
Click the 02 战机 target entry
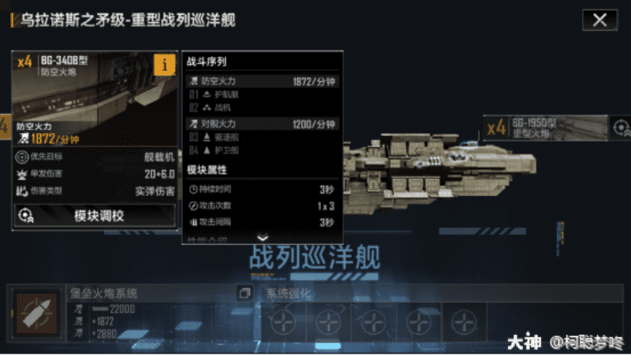(210, 108)
